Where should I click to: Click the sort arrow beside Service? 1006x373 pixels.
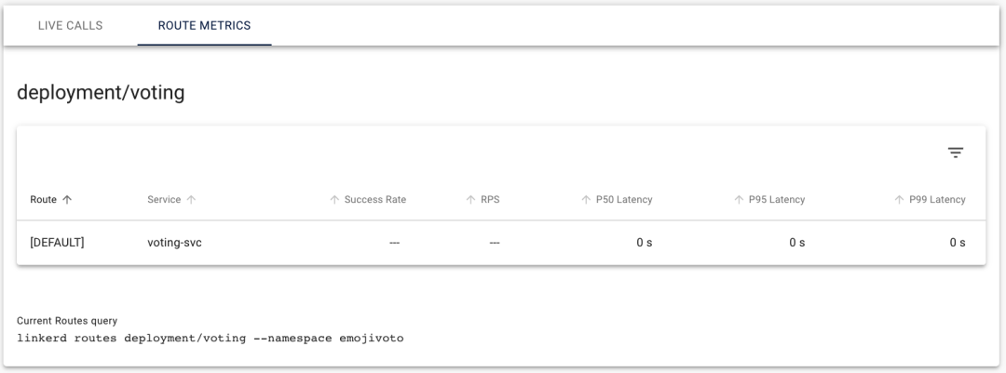coord(191,199)
